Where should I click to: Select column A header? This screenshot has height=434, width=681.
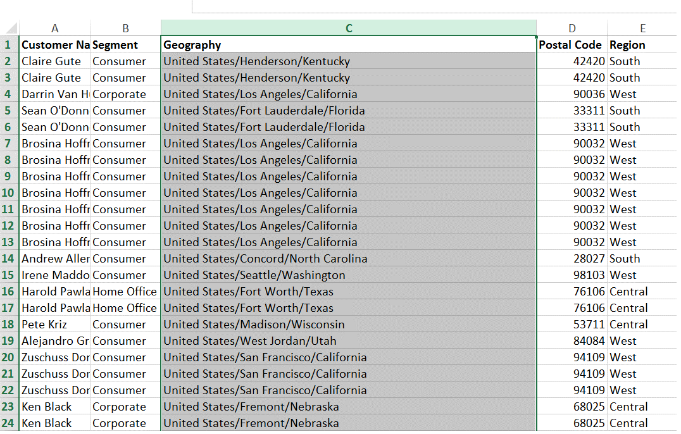[x=54, y=28]
